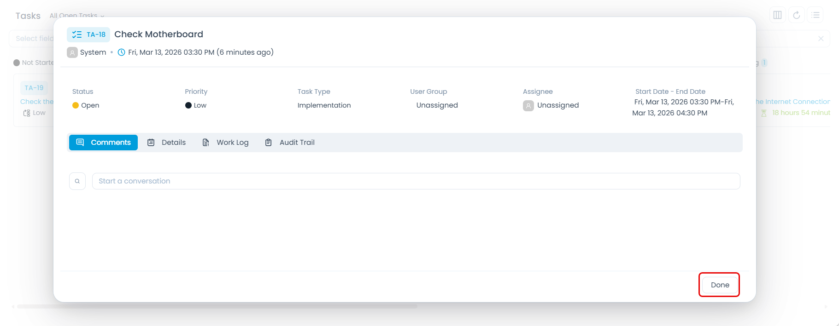Switch to the Details tab
Screen dimensions: 839x326
click(167, 143)
